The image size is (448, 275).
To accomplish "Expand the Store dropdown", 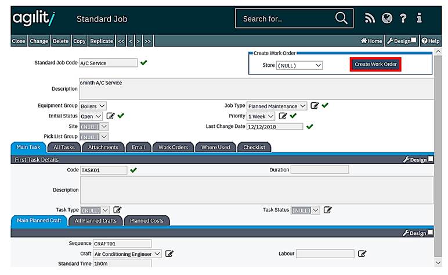I will 299,66.
